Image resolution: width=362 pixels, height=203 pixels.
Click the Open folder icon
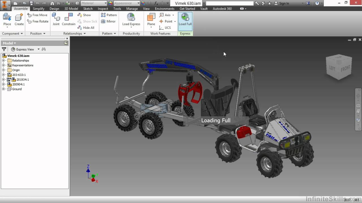click(25, 3)
